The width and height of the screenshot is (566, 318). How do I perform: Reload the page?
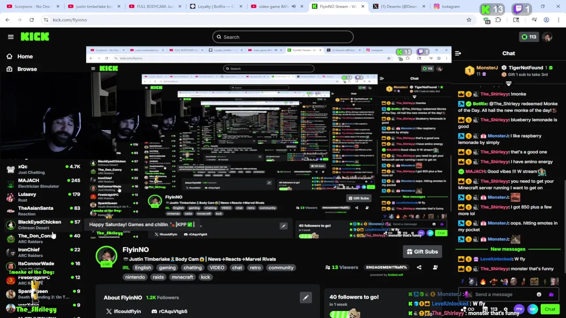point(31,20)
